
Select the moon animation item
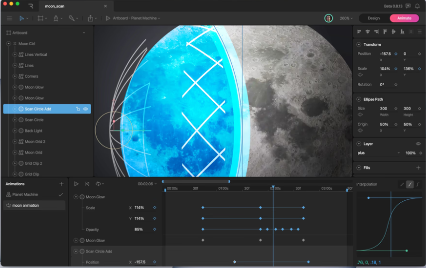click(x=34, y=205)
